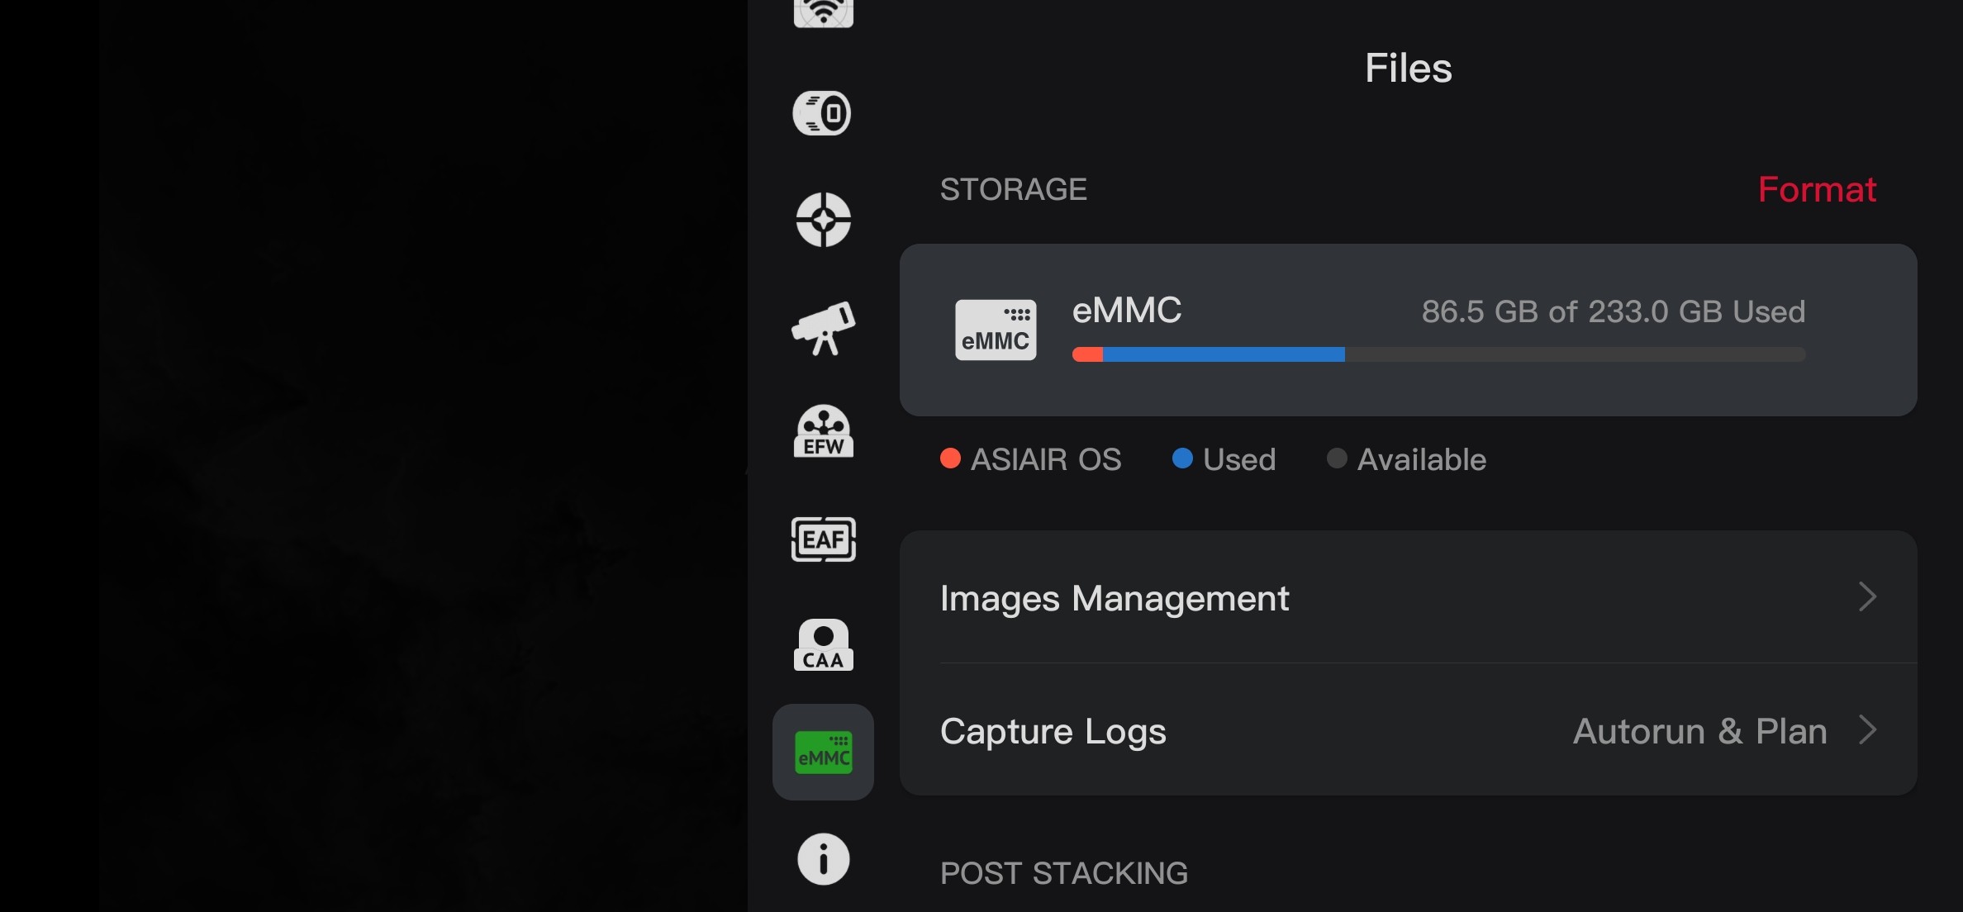Open the telescope mount settings icon

click(823, 328)
